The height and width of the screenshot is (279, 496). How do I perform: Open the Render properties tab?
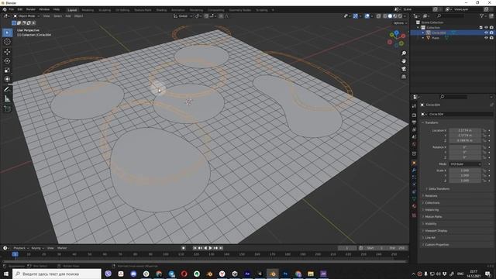click(414, 115)
